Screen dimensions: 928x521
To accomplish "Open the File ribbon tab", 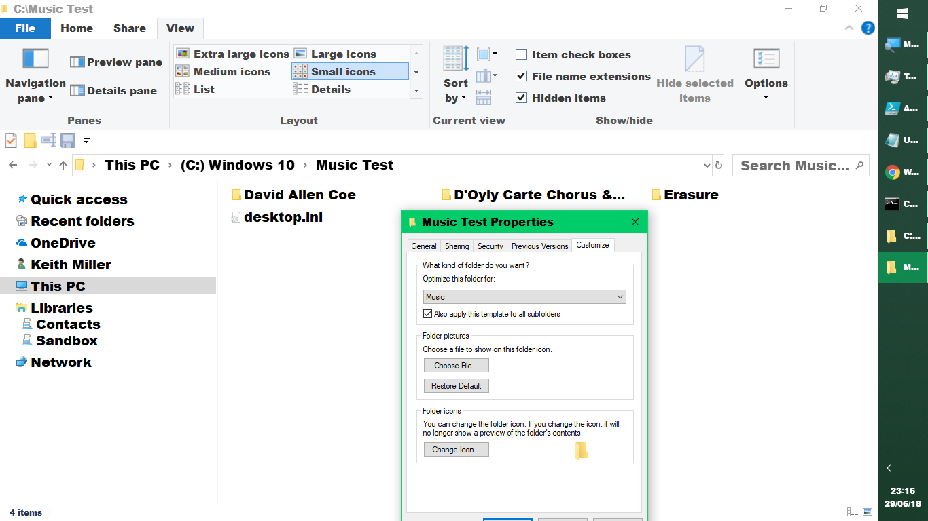I will (x=25, y=28).
